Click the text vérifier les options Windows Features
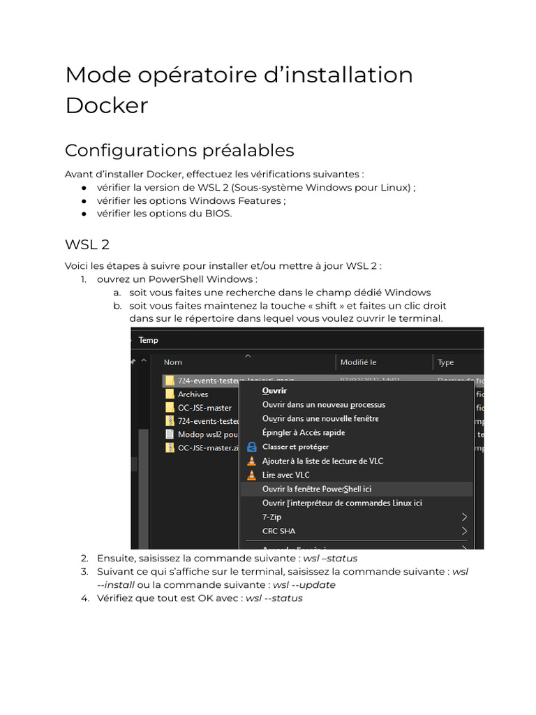This screenshot has width=536, height=715. (191, 200)
